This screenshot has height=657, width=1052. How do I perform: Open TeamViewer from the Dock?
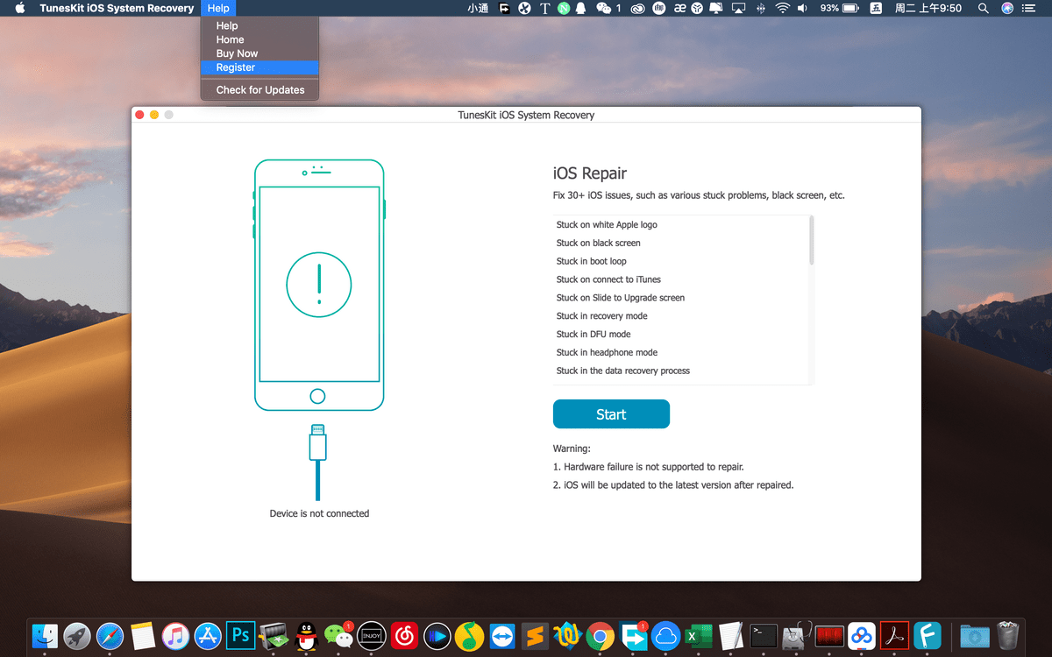[x=502, y=635]
